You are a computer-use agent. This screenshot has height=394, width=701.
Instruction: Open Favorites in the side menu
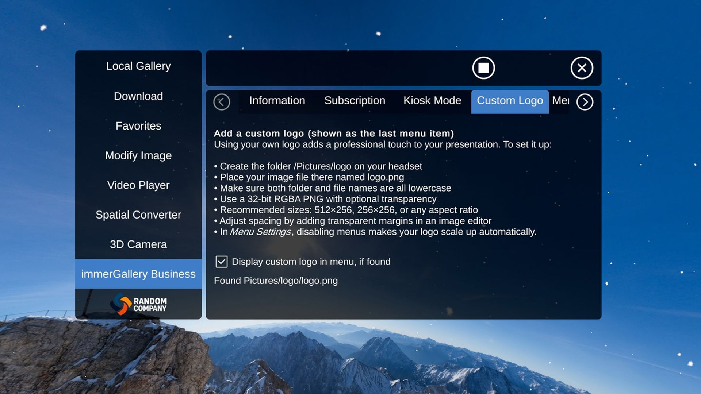(138, 126)
